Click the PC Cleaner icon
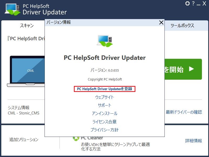Image resolution: width=209 pixels, height=157 pixels. tap(76, 138)
